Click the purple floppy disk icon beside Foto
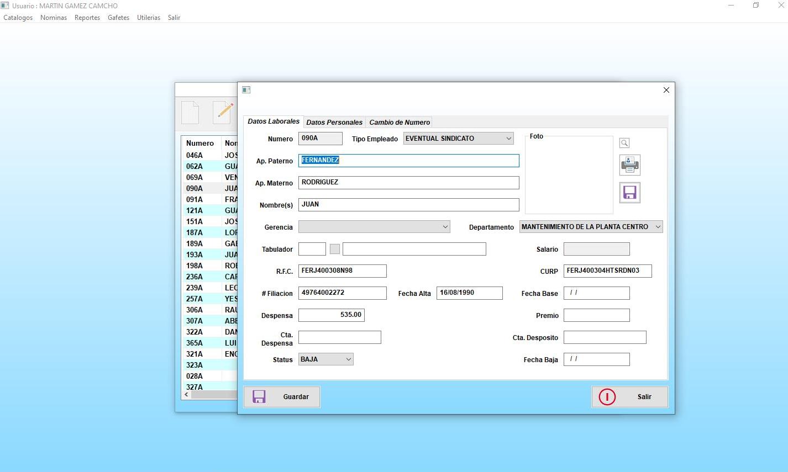This screenshot has width=788, height=472. [x=629, y=193]
